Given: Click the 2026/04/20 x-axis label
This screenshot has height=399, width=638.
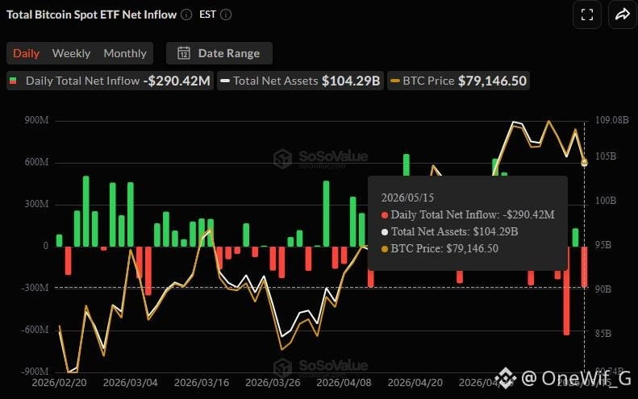Looking at the screenshot, I should [415, 383].
